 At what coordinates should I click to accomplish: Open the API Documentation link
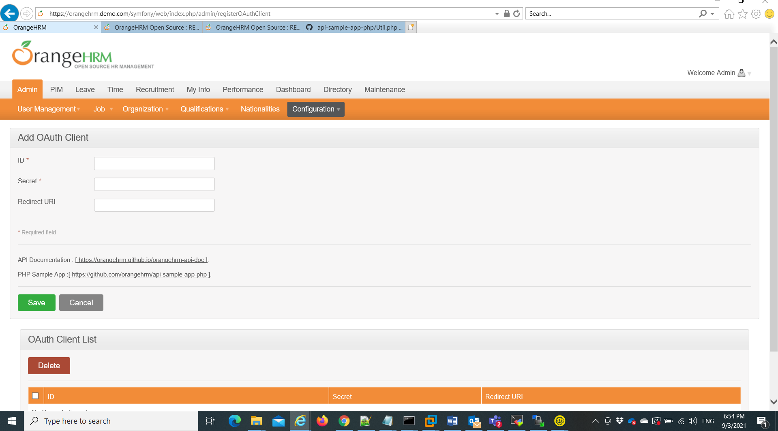(141, 260)
